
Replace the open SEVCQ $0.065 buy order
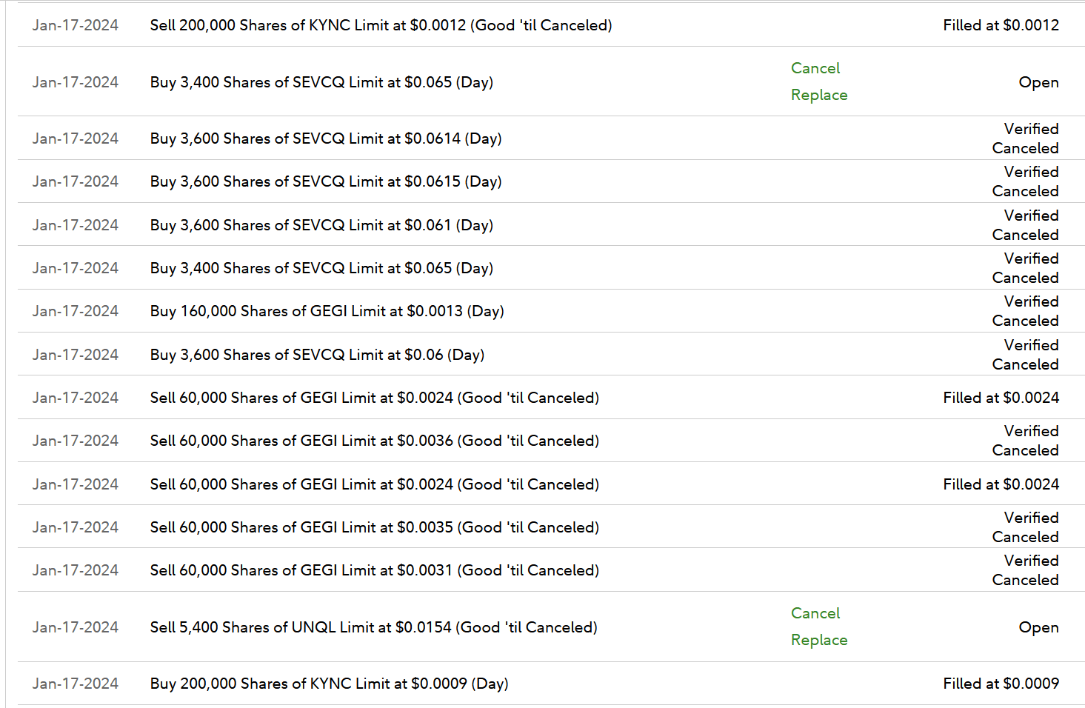coord(818,95)
